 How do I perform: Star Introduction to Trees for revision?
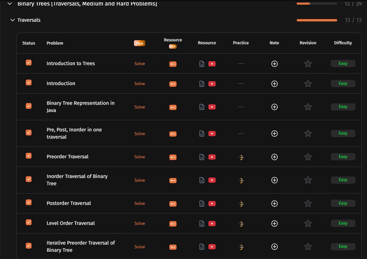click(x=308, y=64)
